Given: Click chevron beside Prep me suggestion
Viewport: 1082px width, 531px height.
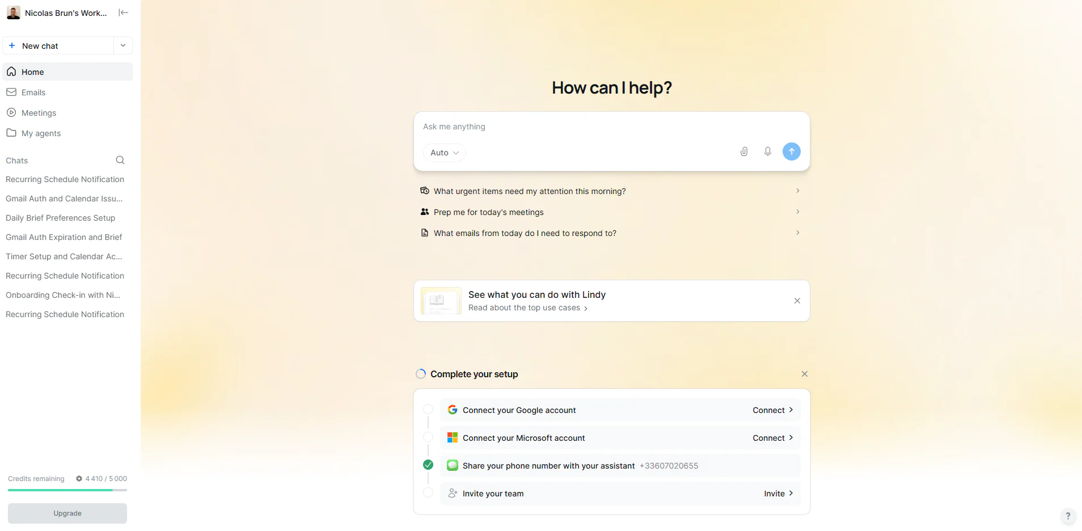Looking at the screenshot, I should click(x=798, y=212).
